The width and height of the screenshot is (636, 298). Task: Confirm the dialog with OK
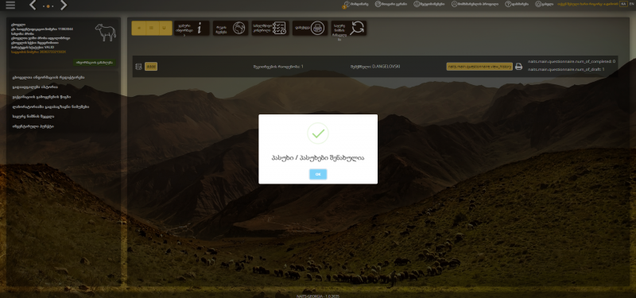pos(318,174)
